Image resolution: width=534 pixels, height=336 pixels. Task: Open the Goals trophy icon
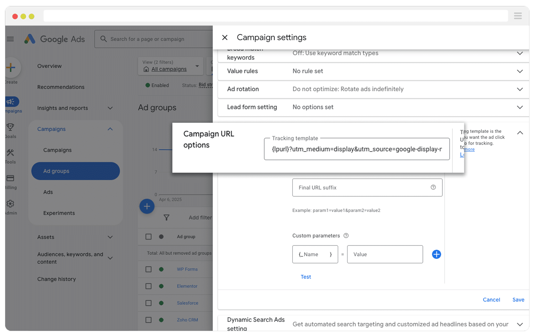[10, 127]
